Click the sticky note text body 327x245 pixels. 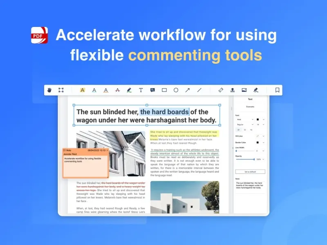point(85,167)
